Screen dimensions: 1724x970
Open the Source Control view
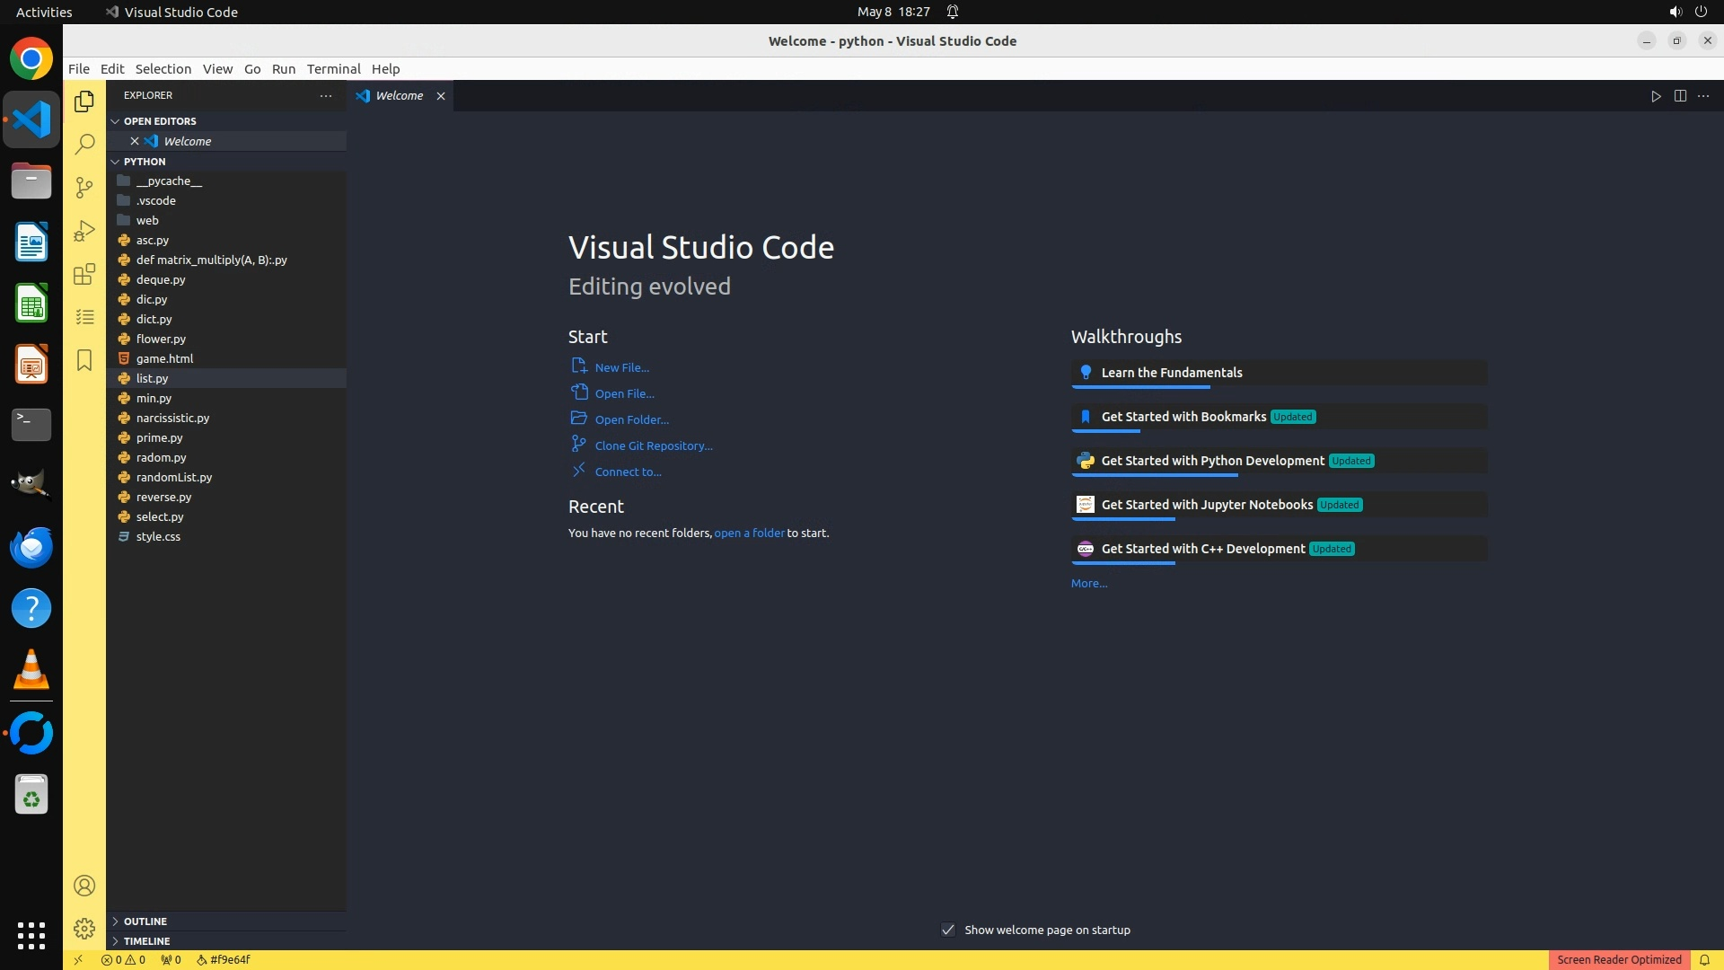[x=84, y=187]
